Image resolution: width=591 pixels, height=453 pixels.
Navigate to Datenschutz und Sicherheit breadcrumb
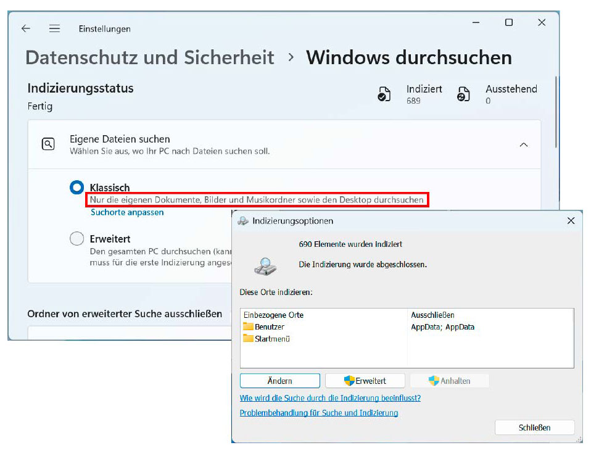tap(150, 58)
